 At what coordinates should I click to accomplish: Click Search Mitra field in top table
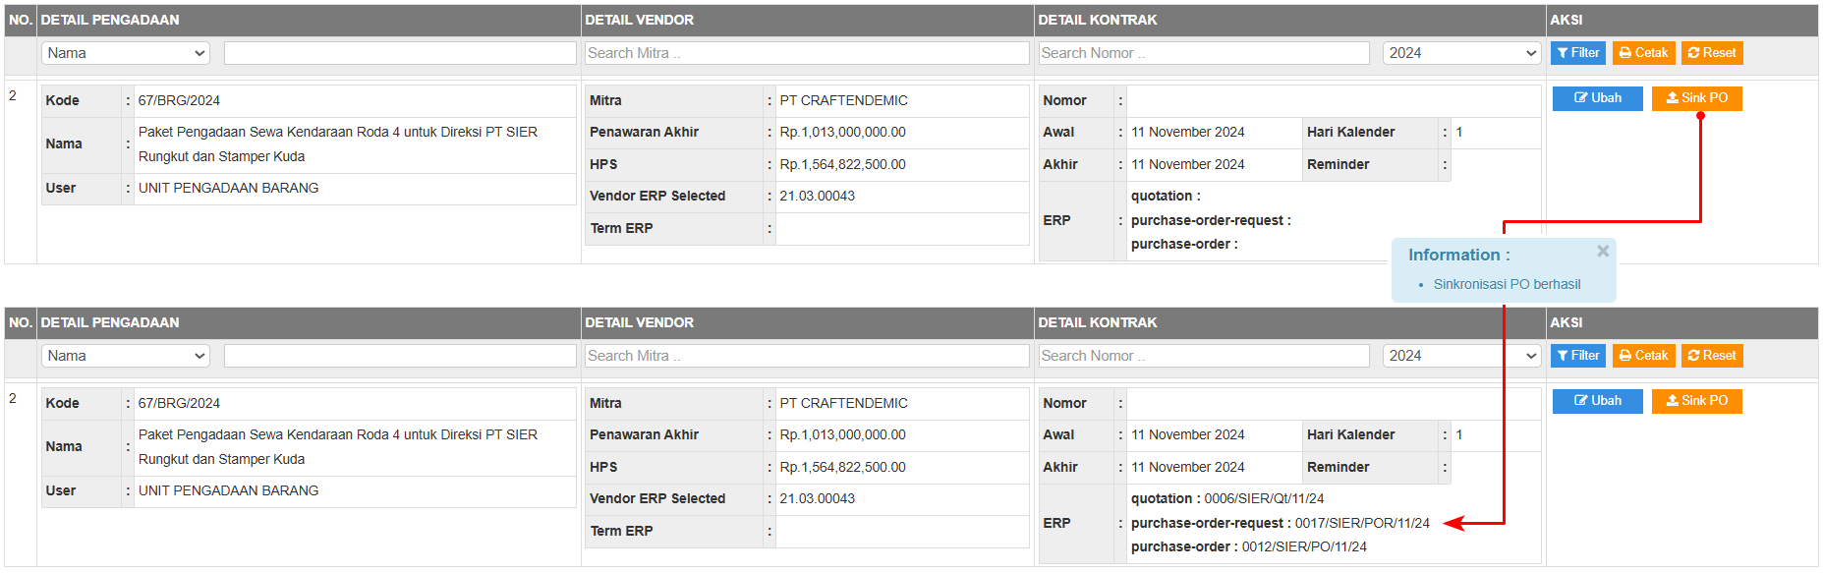(806, 53)
